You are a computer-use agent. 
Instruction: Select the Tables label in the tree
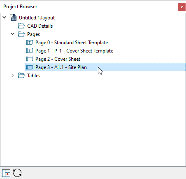[34, 76]
